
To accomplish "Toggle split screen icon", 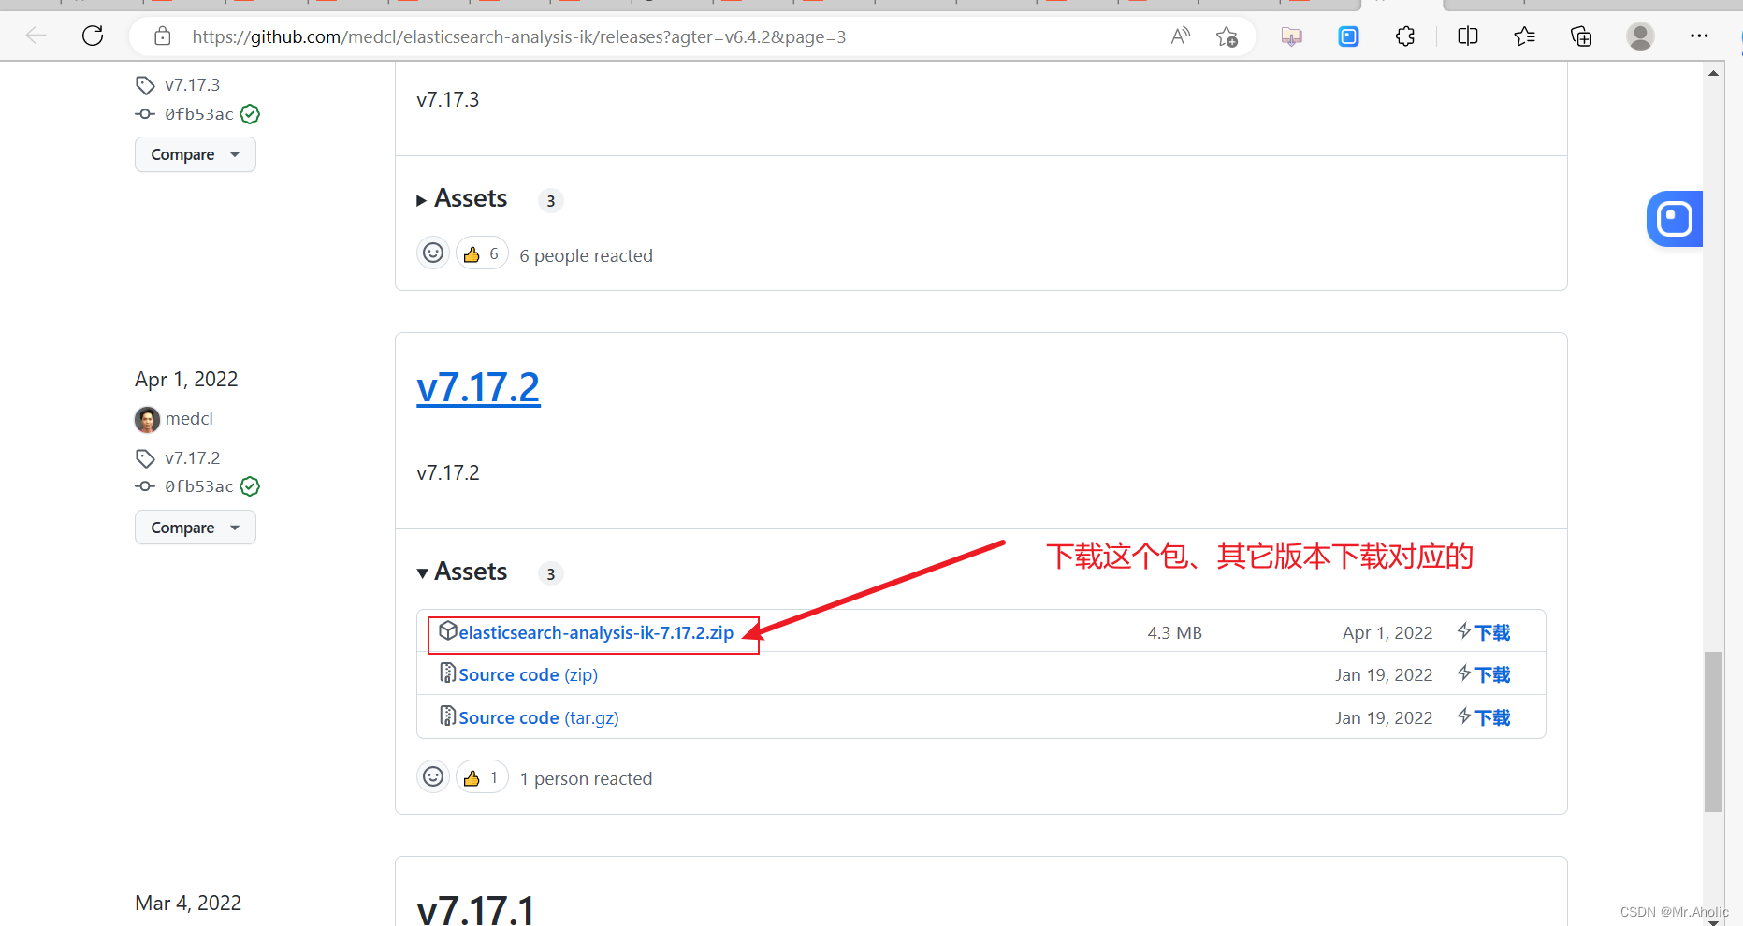I will [x=1468, y=36].
